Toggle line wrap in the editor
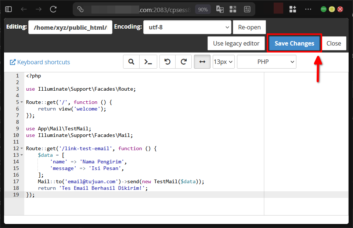The height and width of the screenshot is (228, 353). [202, 62]
